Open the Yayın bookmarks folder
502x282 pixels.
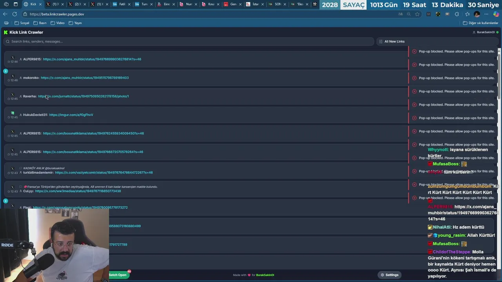coord(75,23)
